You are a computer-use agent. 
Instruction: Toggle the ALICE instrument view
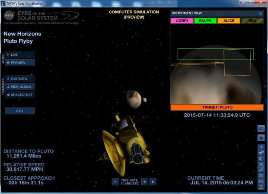[229, 21]
